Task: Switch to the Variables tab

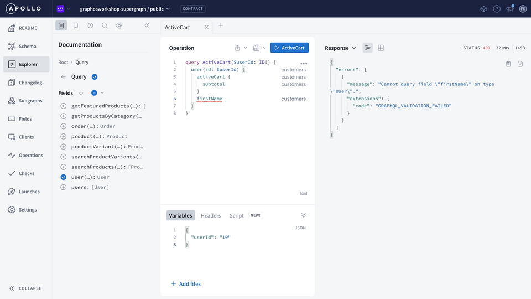Action: click(180, 215)
